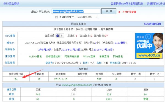
Task: Open Whois查询 link
Action: click(89, 56)
